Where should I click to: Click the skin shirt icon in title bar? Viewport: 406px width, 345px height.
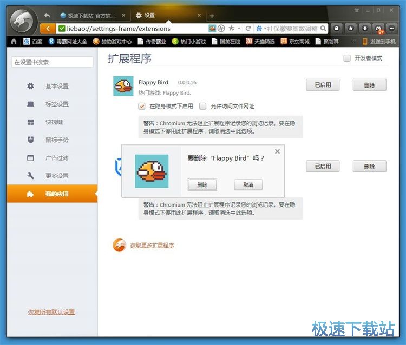(357, 10)
